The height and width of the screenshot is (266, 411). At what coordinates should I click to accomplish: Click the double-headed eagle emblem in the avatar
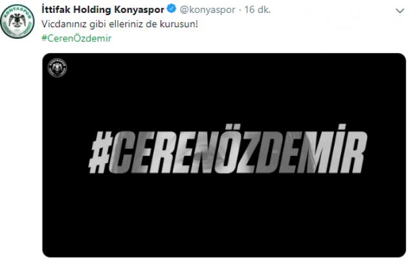[17, 21]
